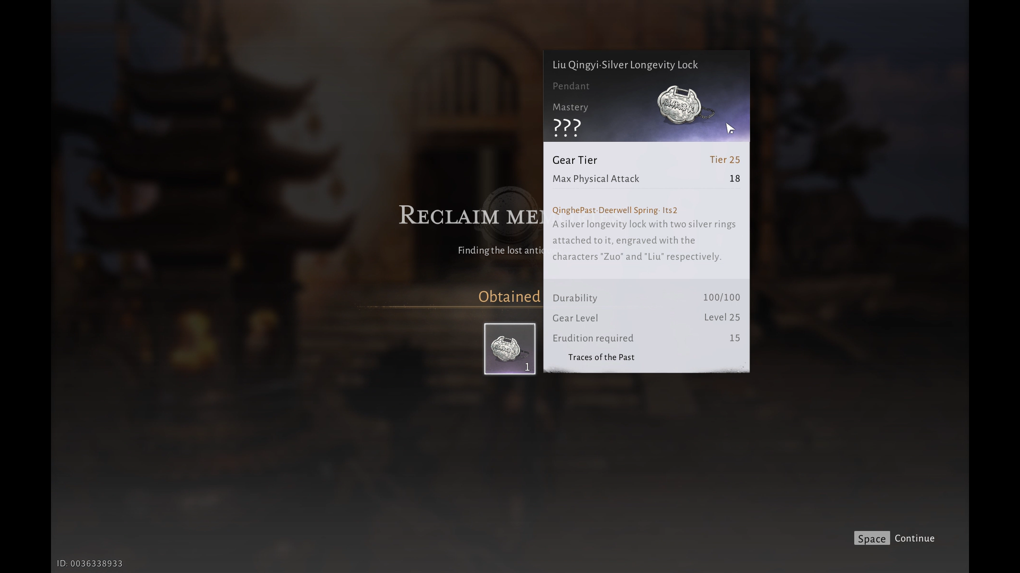This screenshot has width=1020, height=573.
Task: Click the Max Physical Attack stat row
Action: pos(646,179)
